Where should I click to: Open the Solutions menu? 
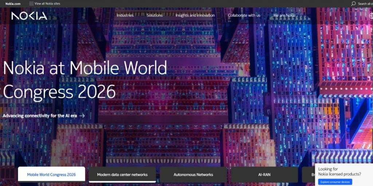click(x=154, y=15)
